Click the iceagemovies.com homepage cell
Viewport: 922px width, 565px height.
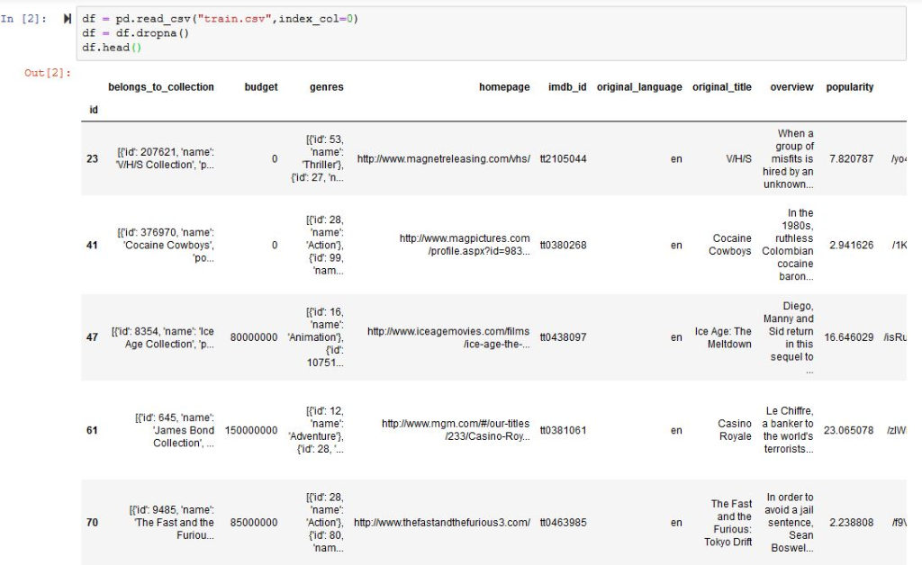click(x=448, y=337)
